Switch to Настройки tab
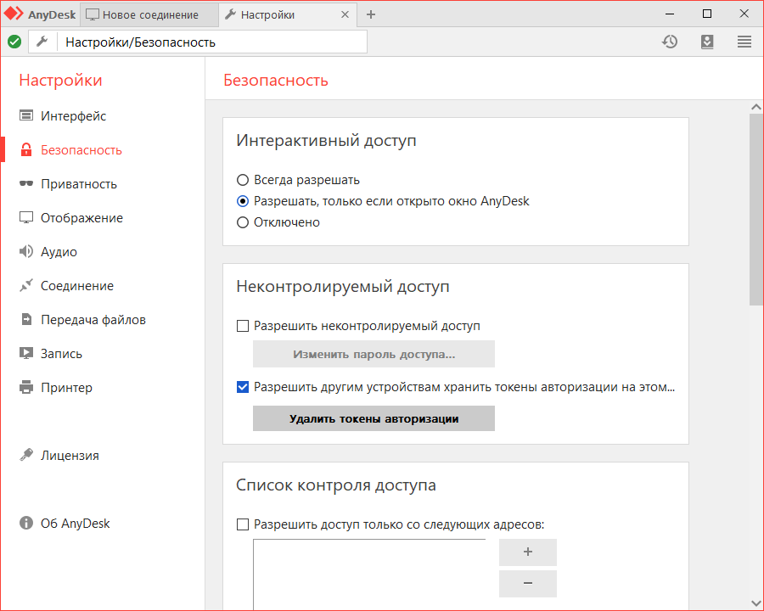Screen dimensions: 764x611 288,14
